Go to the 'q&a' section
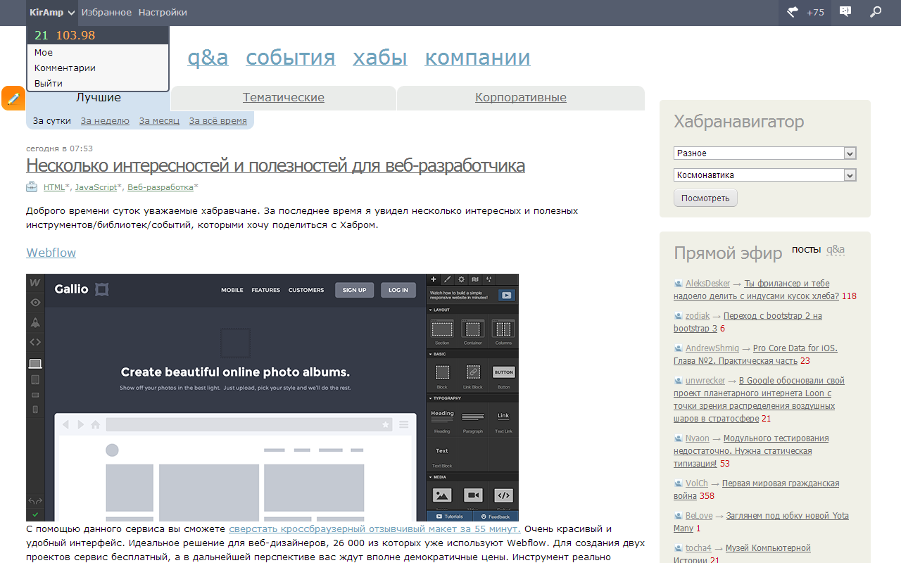Image resolution: width=901 pixels, height=563 pixels. pos(208,58)
